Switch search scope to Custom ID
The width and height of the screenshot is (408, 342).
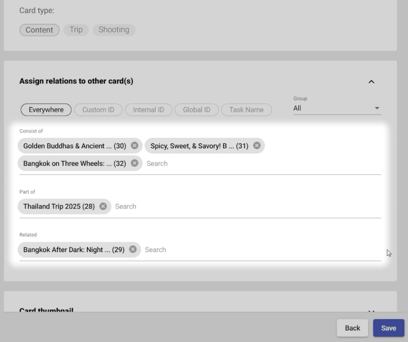point(98,110)
